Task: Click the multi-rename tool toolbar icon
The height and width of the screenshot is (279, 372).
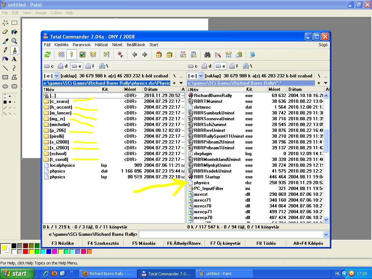Action: 218,55
